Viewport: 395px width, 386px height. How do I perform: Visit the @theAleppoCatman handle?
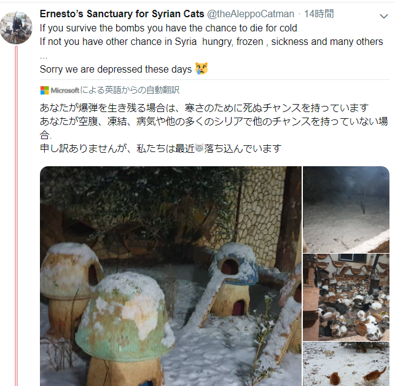pos(251,14)
